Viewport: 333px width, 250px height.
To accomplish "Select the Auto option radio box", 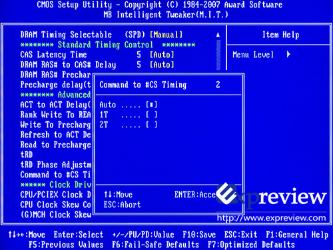I will point(152,105).
